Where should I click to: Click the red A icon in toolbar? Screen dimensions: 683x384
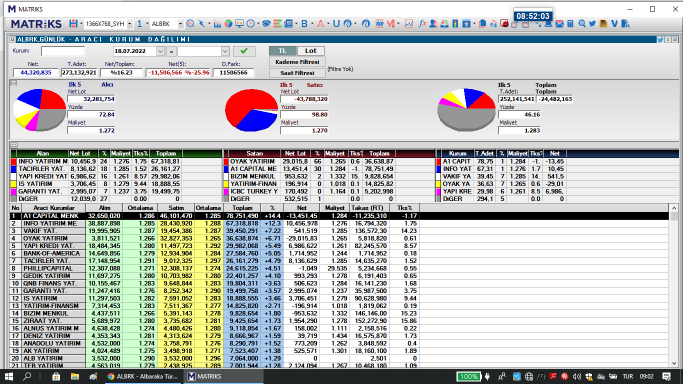tap(320, 23)
